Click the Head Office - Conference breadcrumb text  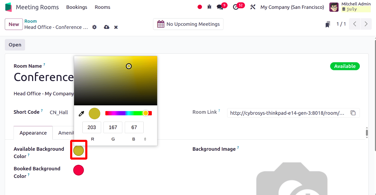[x=56, y=27]
